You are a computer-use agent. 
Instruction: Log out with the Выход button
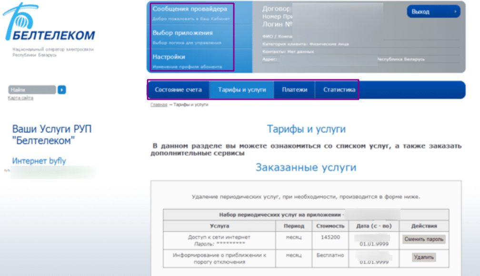(x=433, y=11)
